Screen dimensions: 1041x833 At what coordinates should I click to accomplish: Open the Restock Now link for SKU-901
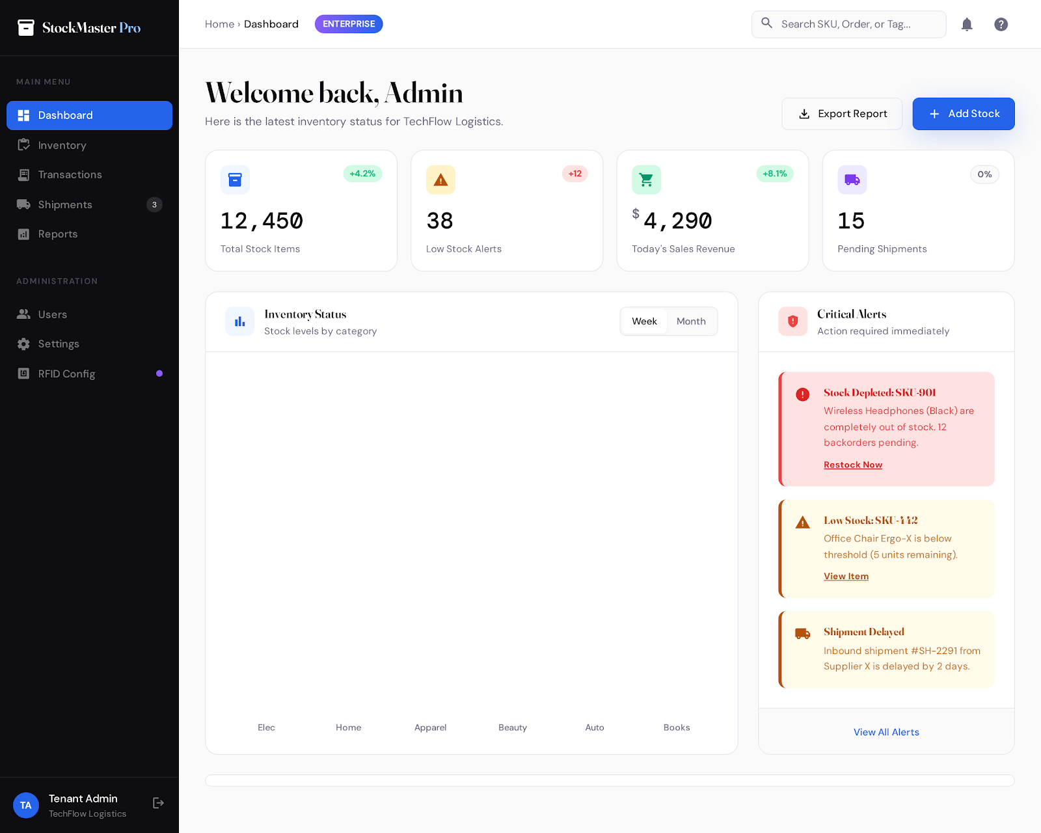pyautogui.click(x=852, y=464)
